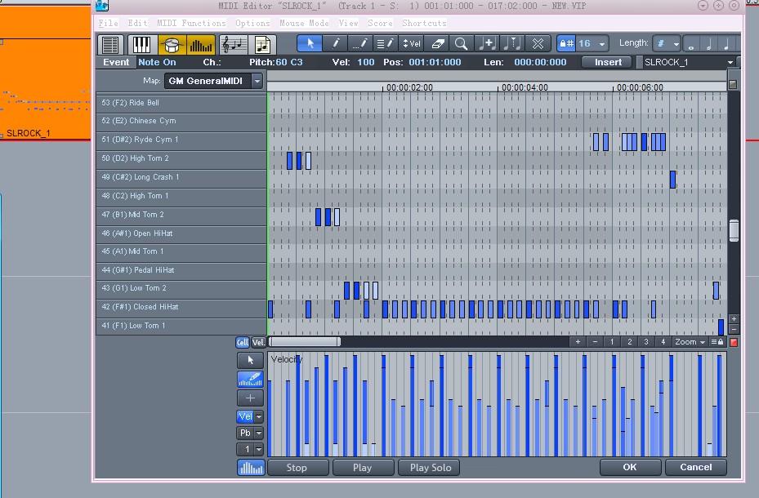Open the score page view icon
Viewport: 759px width, 498px height.
pos(262,44)
